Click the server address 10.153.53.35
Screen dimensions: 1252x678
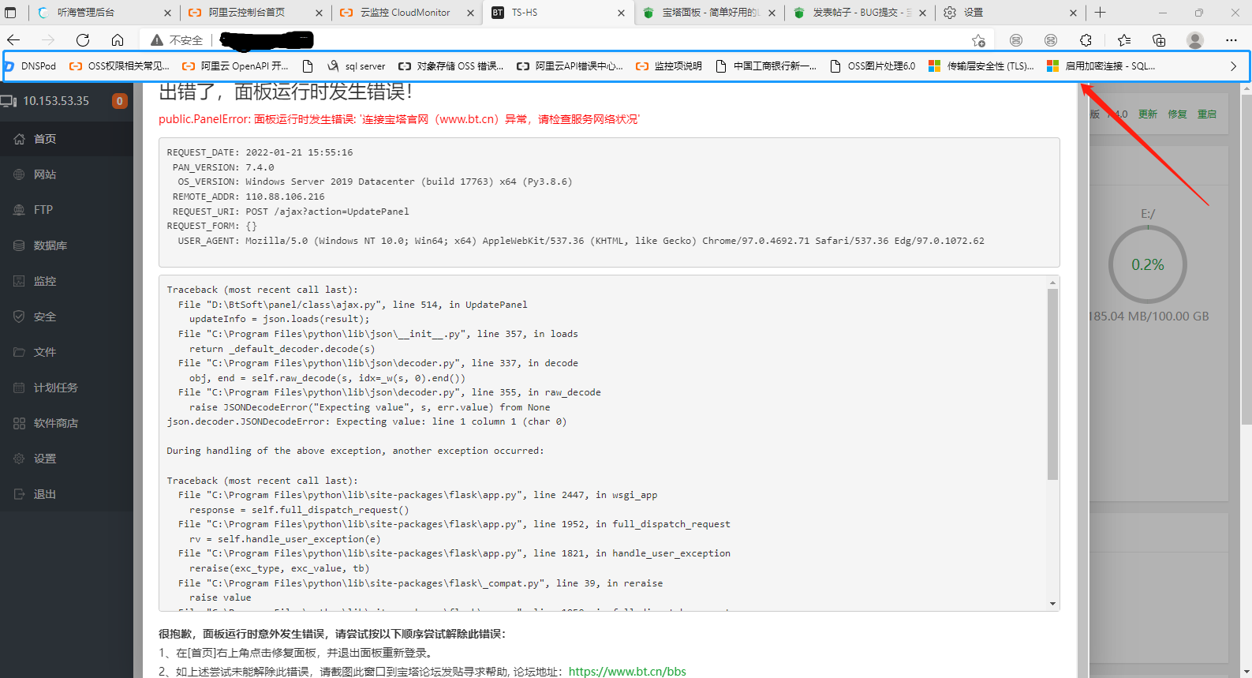(56, 101)
